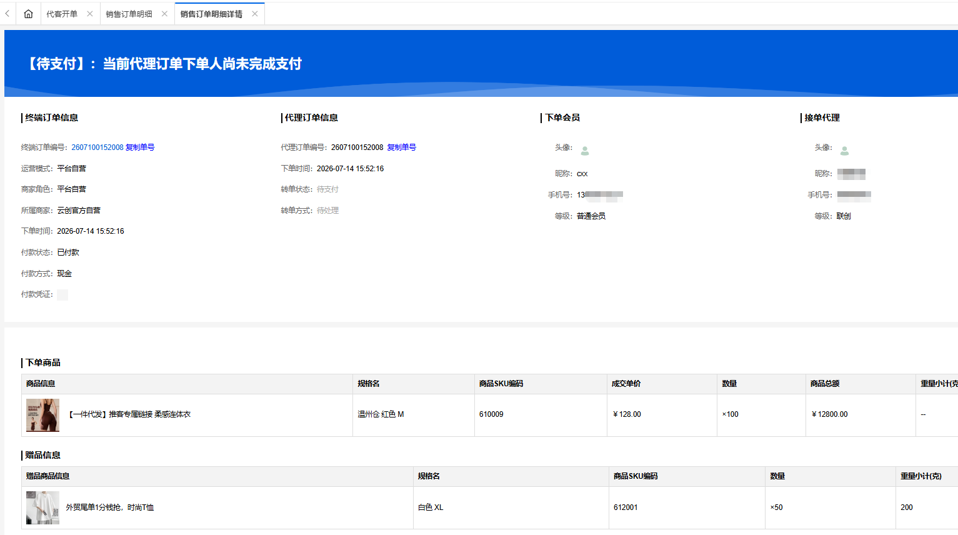Switch to the 代客开单 tab

coord(62,14)
